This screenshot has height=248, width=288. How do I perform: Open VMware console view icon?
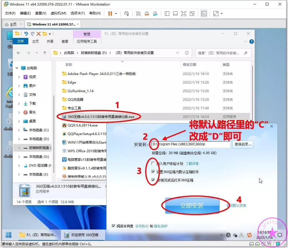[204, 14]
